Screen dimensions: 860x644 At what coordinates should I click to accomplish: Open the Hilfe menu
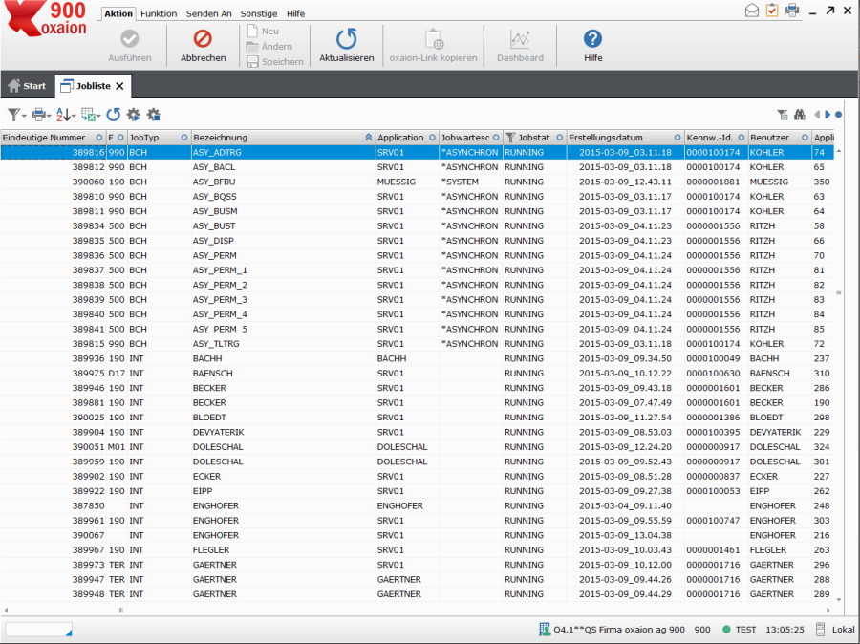coord(295,13)
